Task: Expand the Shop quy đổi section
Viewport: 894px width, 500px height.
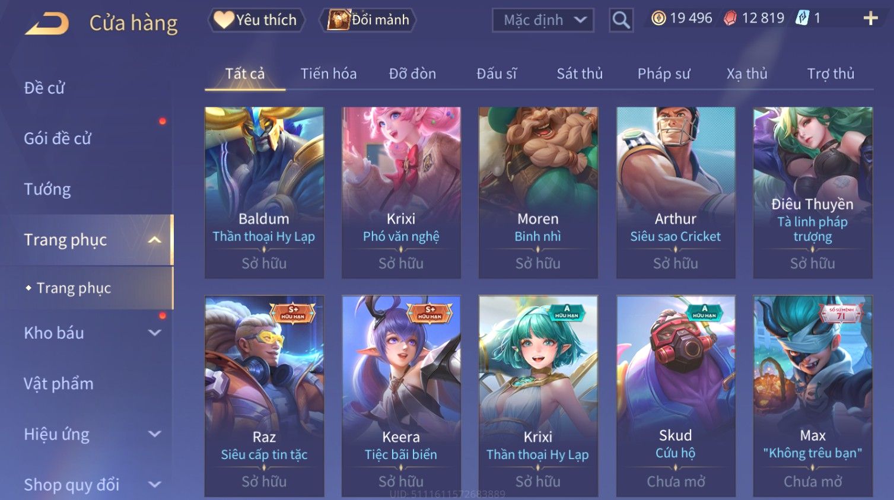Action: (154, 485)
